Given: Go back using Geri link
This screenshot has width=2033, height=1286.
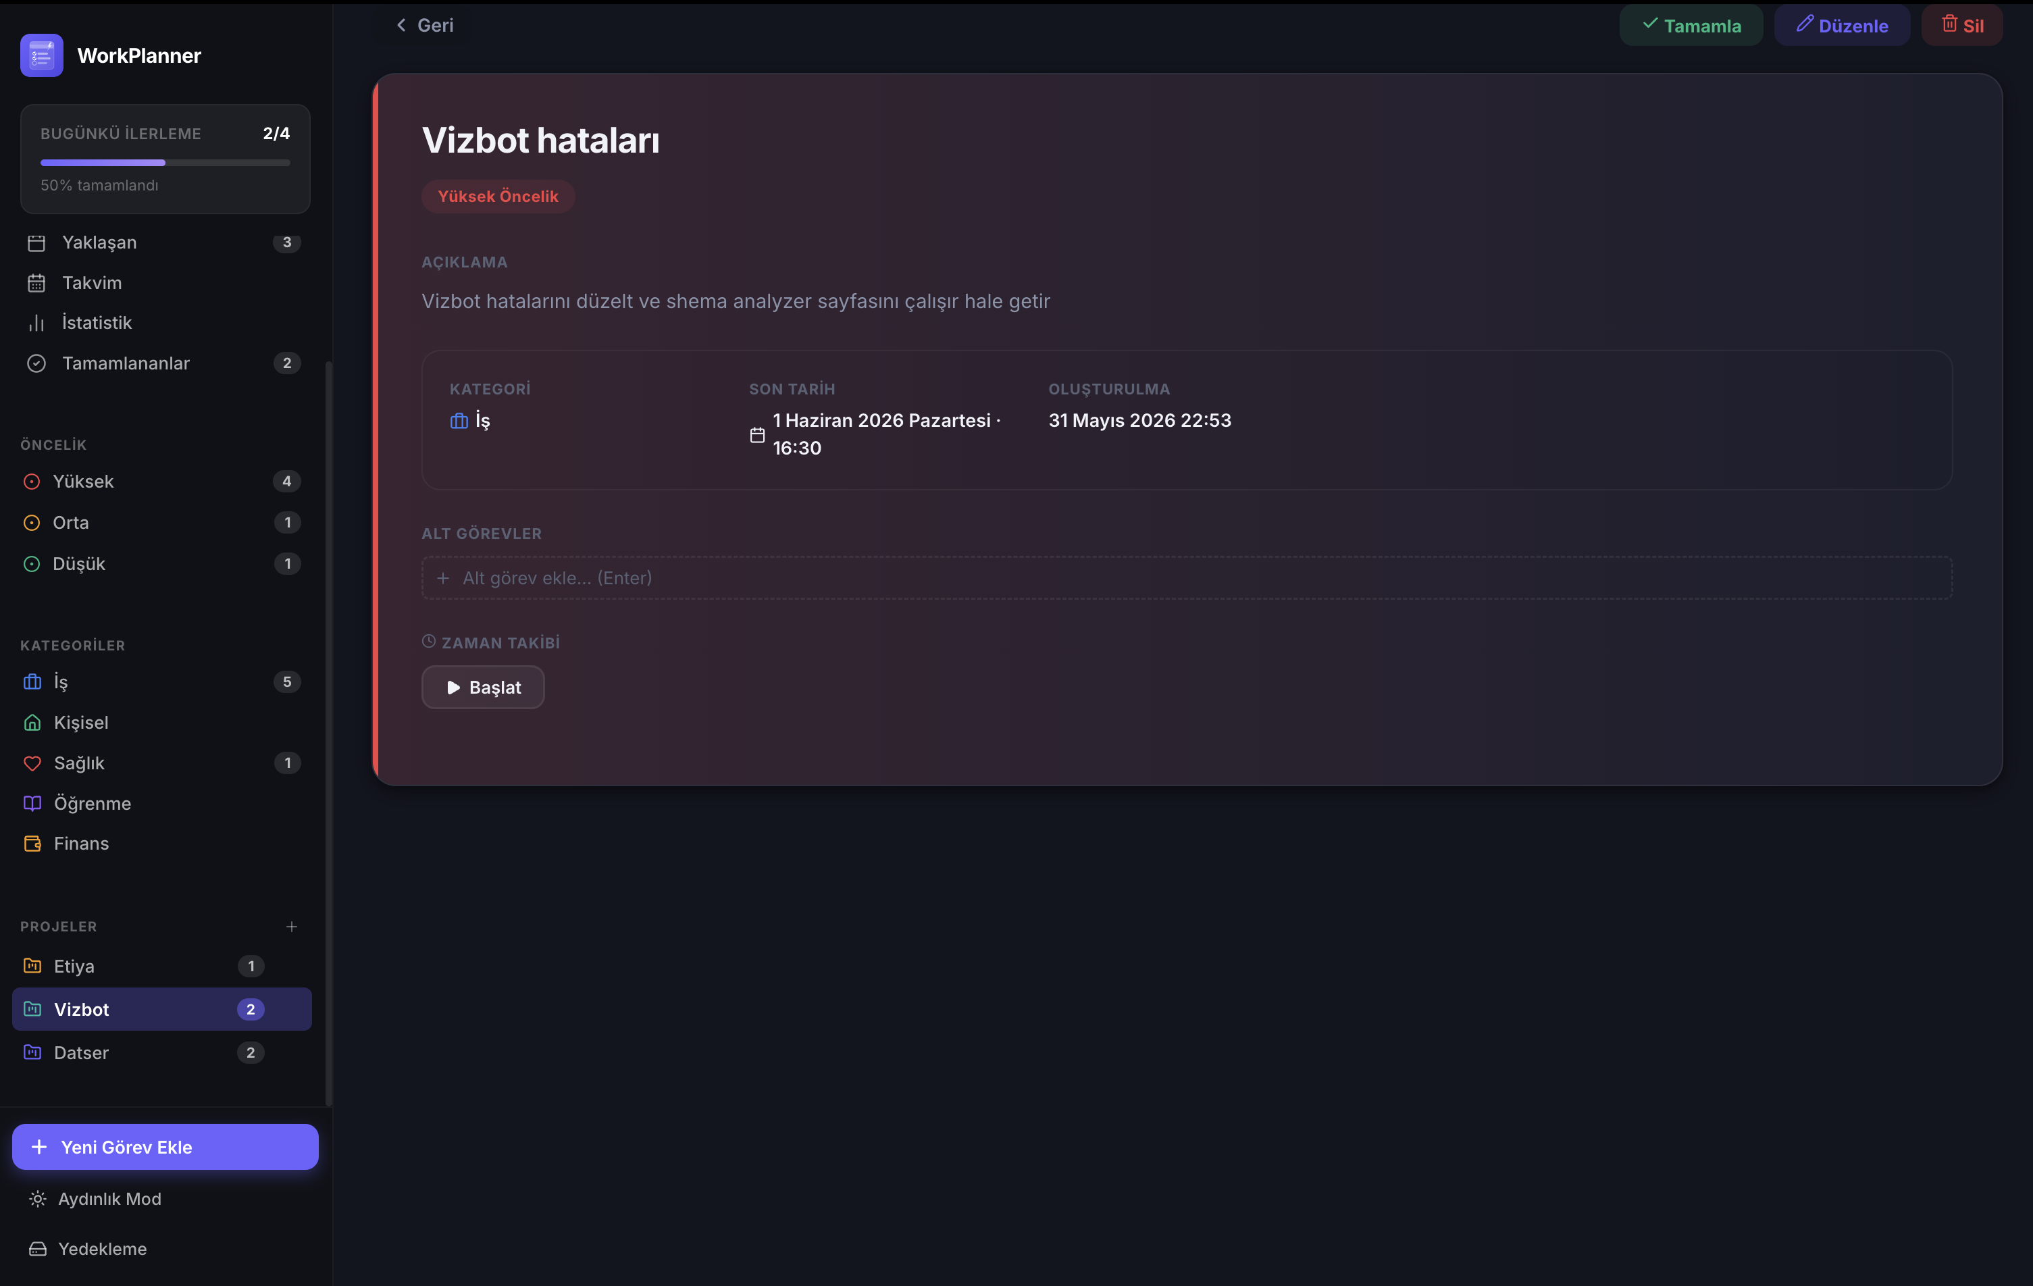Looking at the screenshot, I should coord(425,26).
